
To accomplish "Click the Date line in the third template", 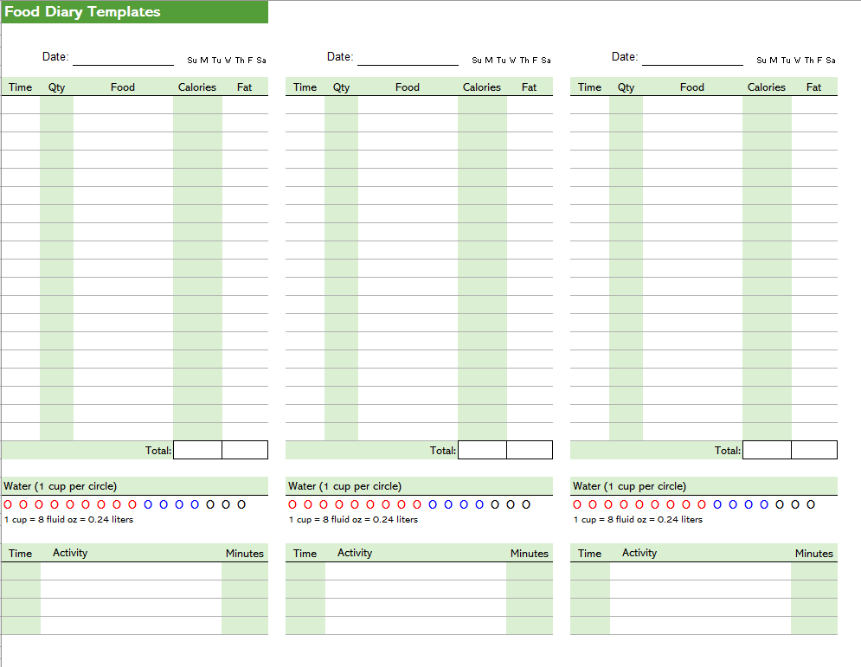I will pos(692,58).
